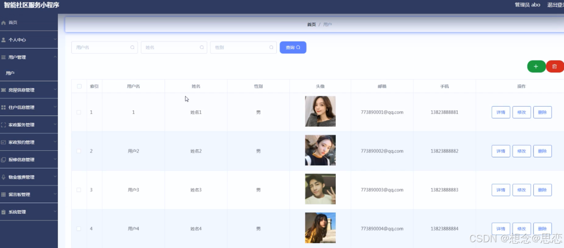Screen dimensions: 564x248
Task: Click the 智能社区服务小程序 title
Action: pos(32,5)
